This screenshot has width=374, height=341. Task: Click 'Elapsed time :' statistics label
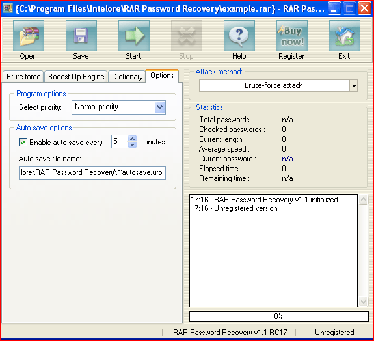coord(220,169)
